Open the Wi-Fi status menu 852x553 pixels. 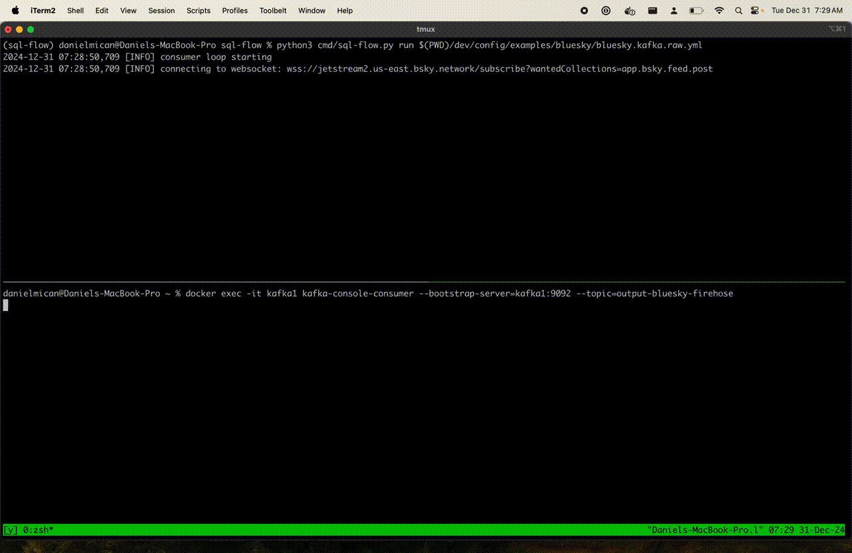719,11
